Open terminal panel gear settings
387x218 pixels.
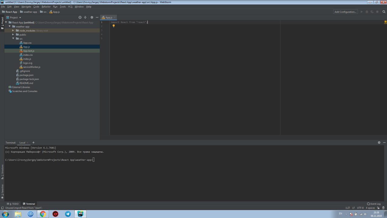[x=379, y=143]
